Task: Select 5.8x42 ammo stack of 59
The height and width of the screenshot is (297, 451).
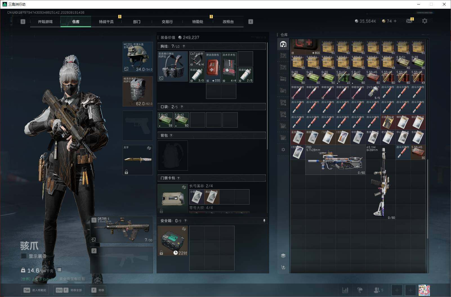Action: pos(166,120)
